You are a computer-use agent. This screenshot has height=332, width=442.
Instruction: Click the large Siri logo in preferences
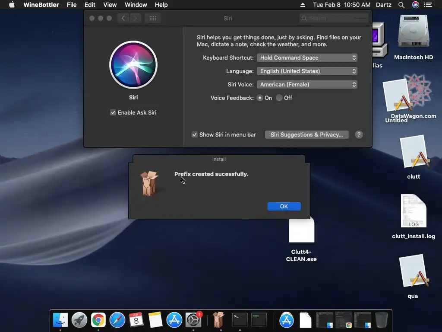pyautogui.click(x=133, y=65)
